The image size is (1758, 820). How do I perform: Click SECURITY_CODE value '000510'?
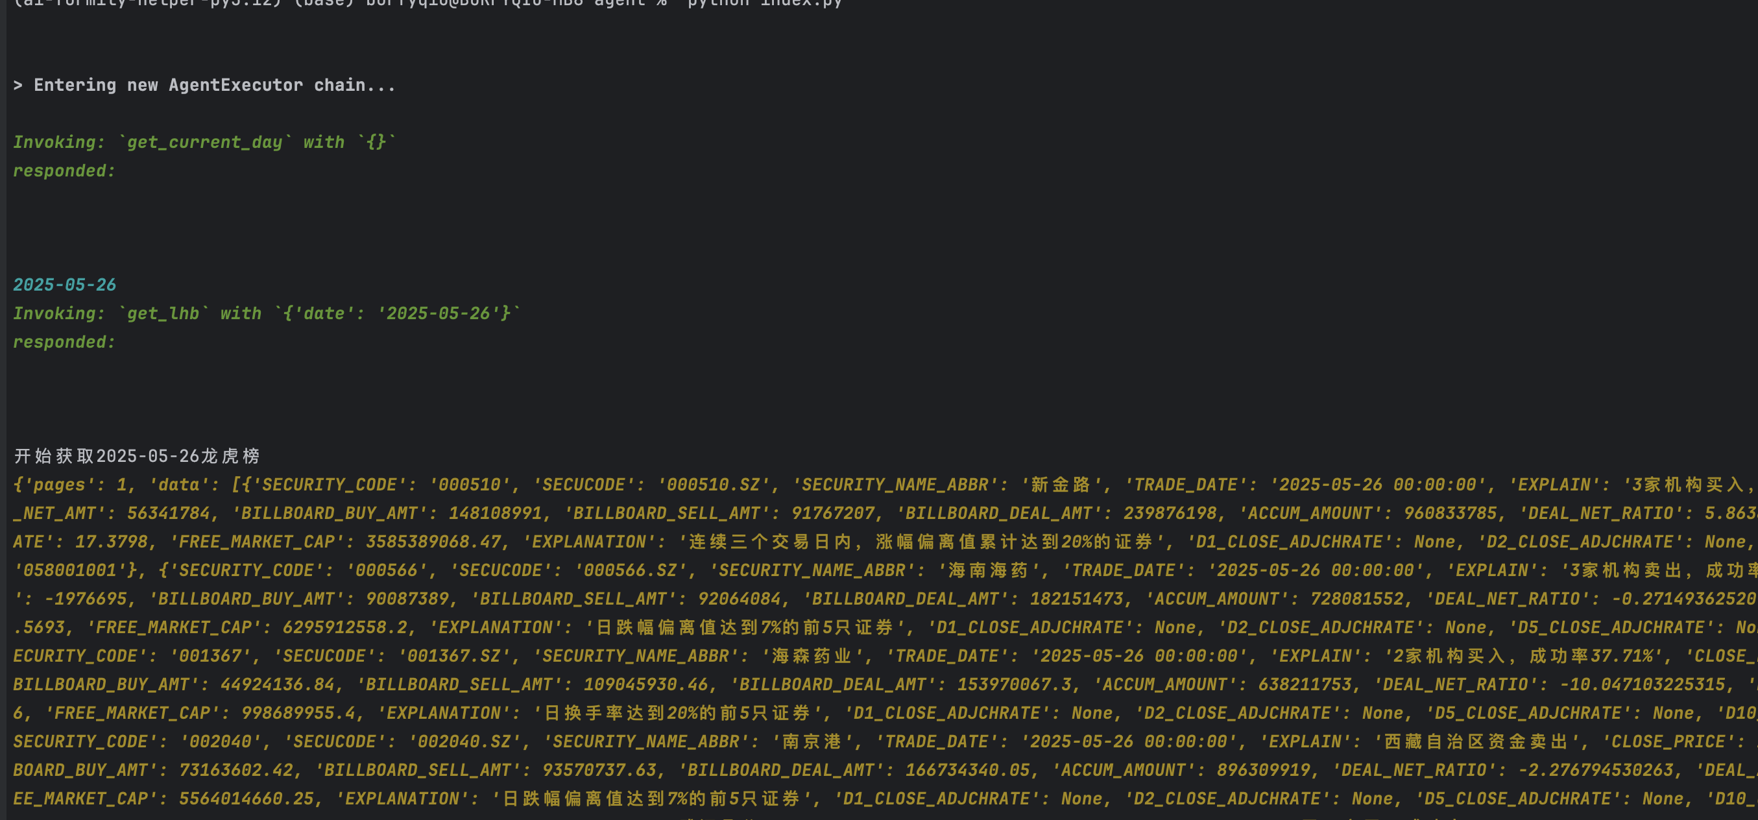click(x=470, y=485)
